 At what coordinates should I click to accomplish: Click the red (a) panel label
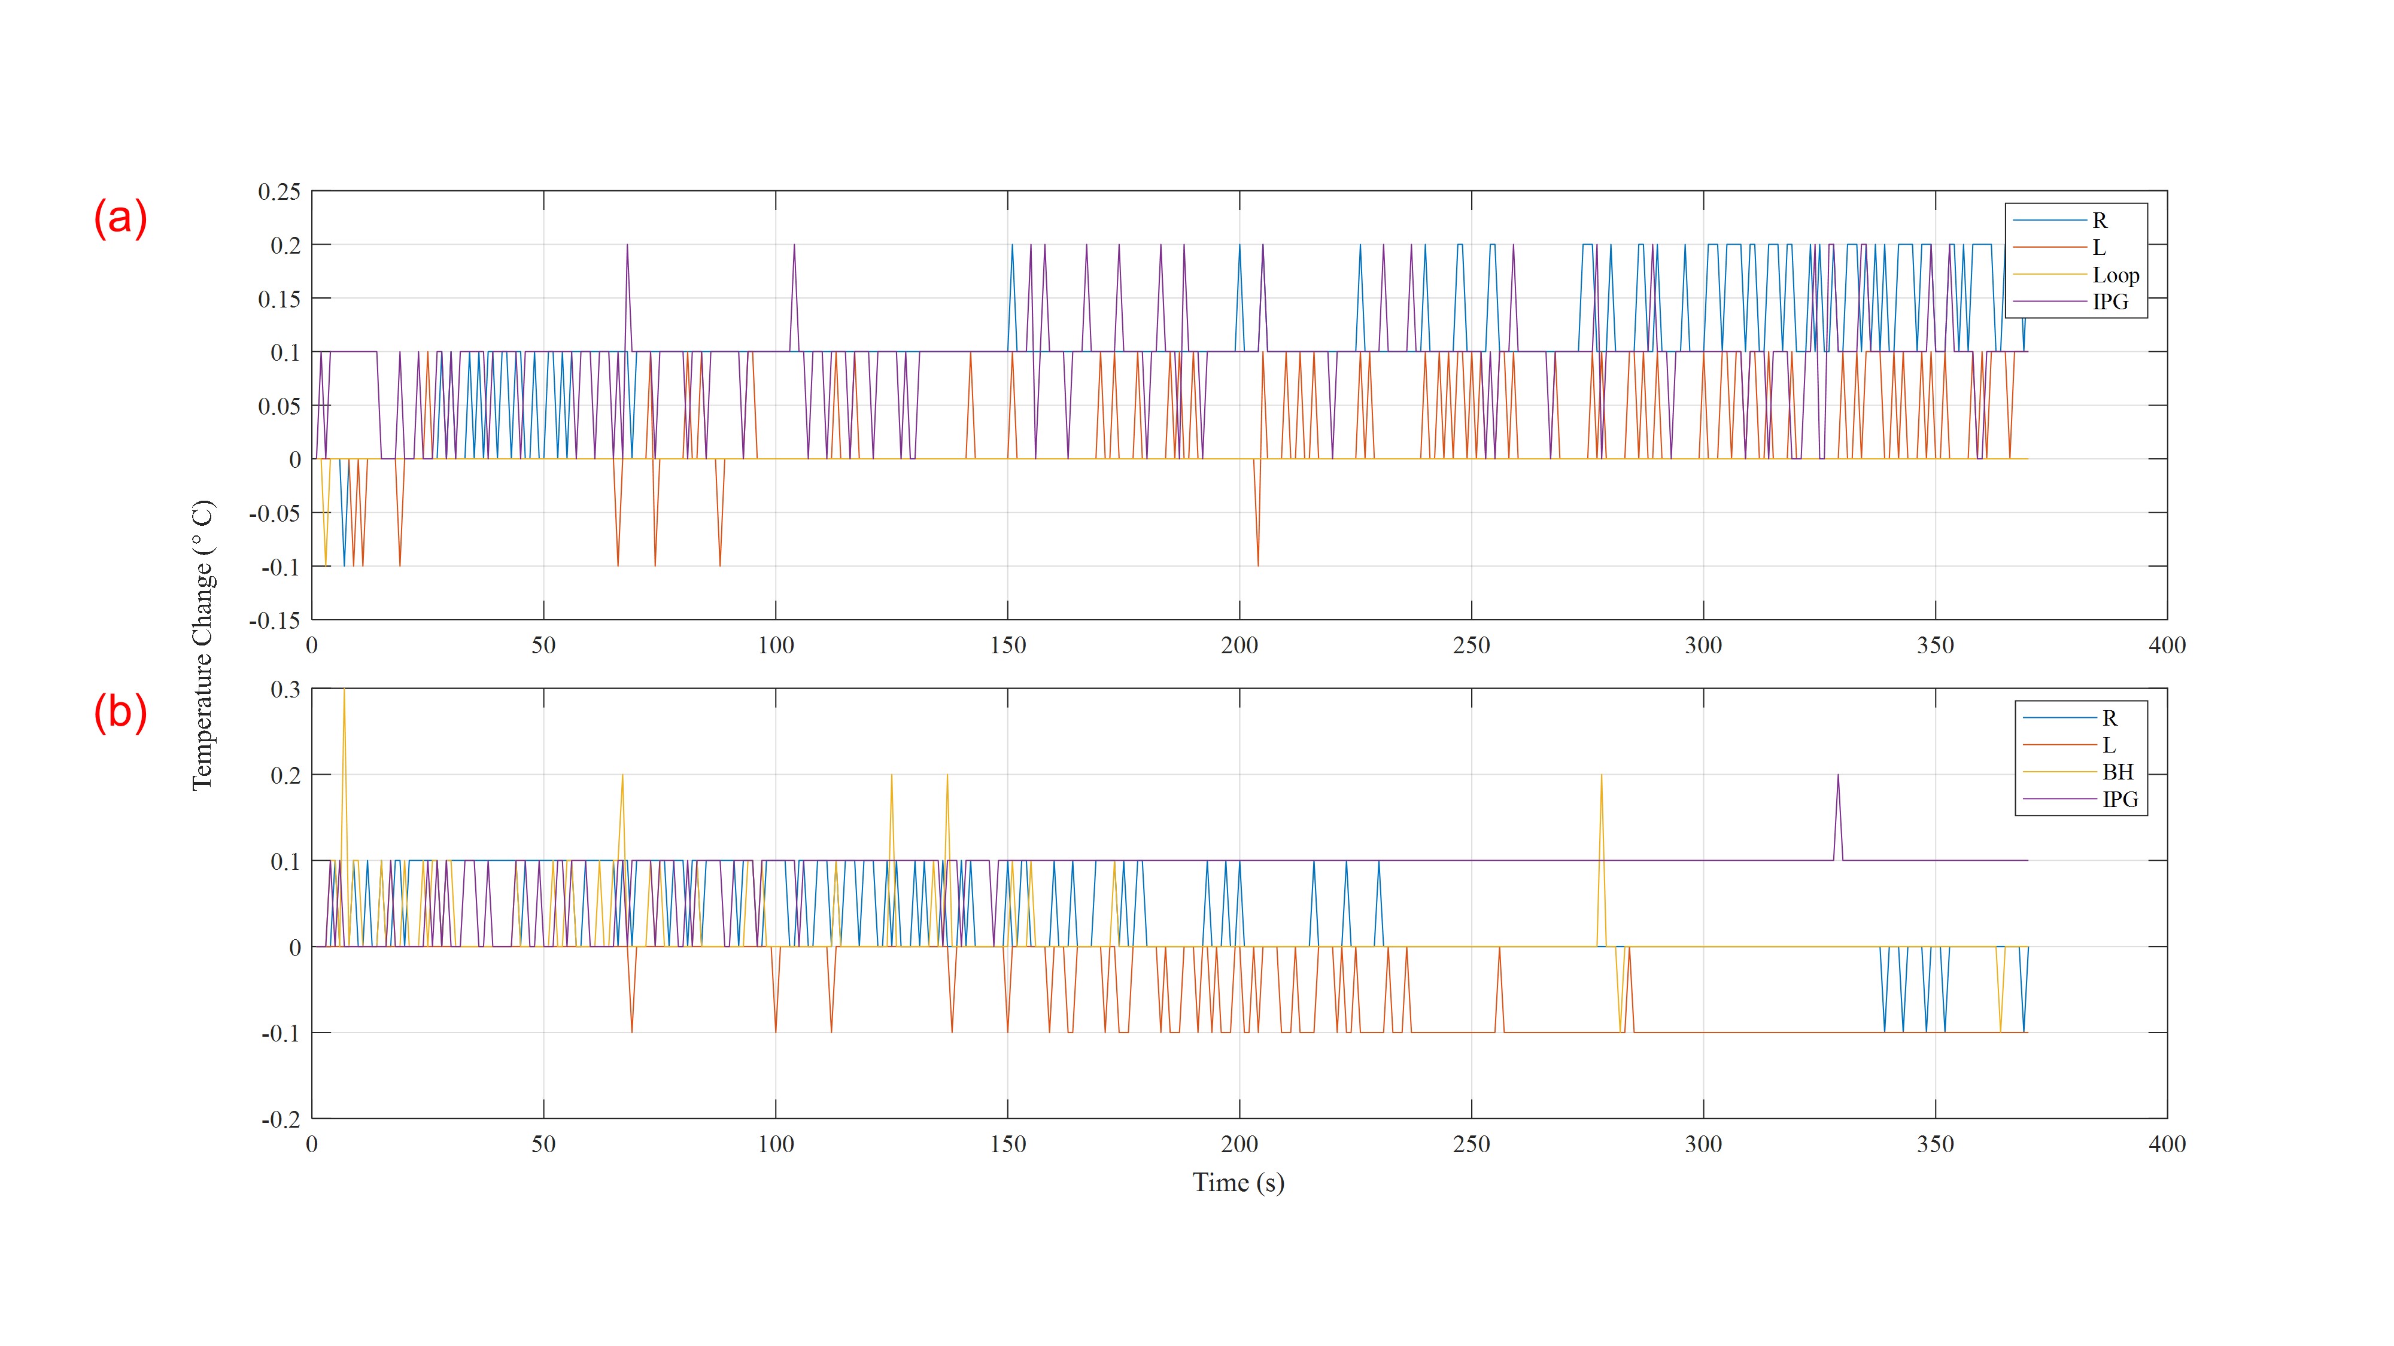click(x=120, y=219)
